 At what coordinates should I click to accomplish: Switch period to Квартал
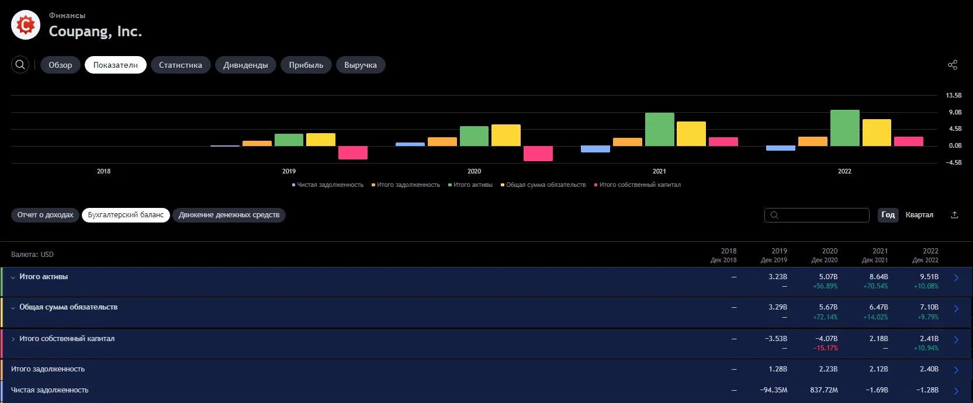click(x=919, y=215)
